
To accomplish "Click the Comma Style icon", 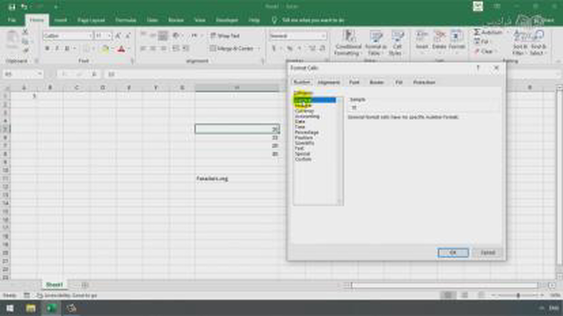I will click(299, 48).
